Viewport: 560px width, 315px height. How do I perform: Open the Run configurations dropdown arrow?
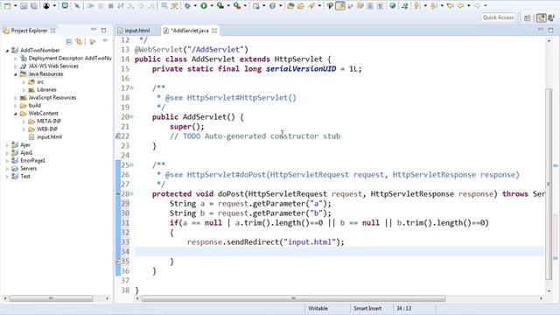tap(212, 6)
